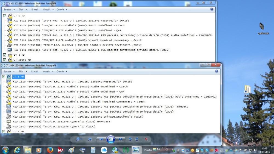The width and height of the screenshot is (274, 154).
Task: Select PID 1123 Visual impaired commentary row
Action: [x=79, y=102]
